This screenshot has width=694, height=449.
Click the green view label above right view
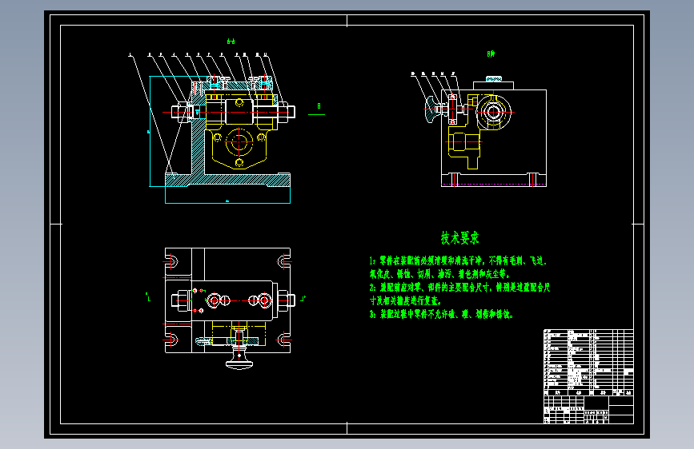(x=491, y=54)
